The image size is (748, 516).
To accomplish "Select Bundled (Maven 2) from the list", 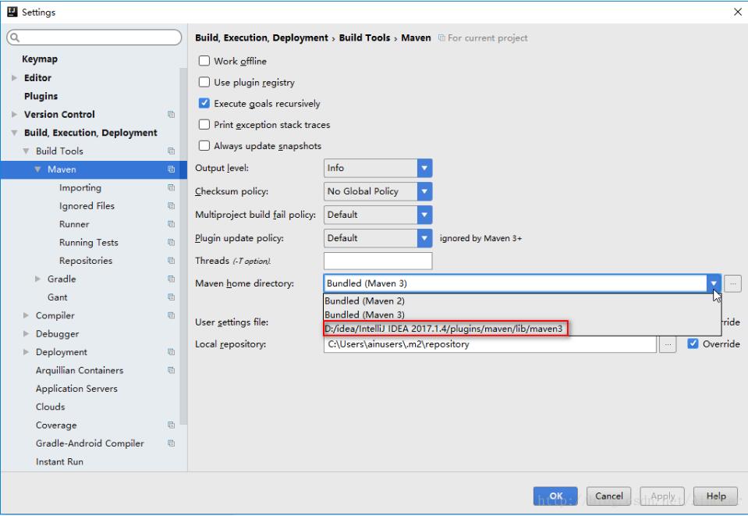I will pyautogui.click(x=365, y=301).
